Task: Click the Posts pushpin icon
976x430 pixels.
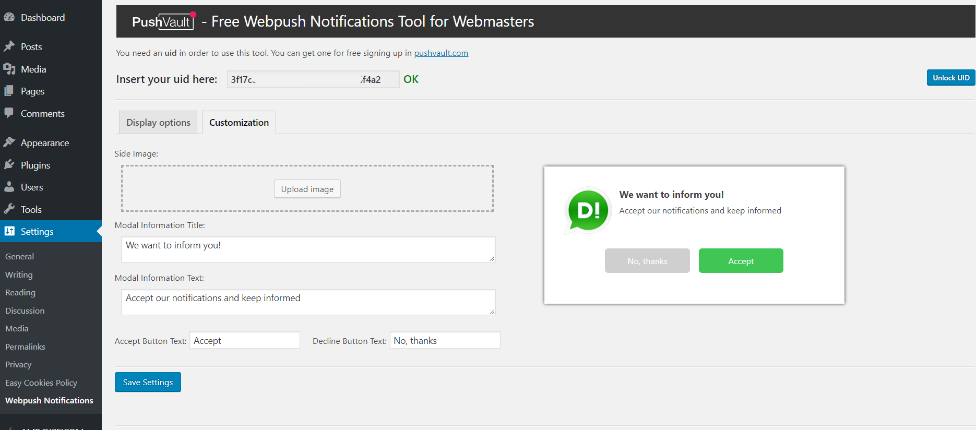Action: 9,46
